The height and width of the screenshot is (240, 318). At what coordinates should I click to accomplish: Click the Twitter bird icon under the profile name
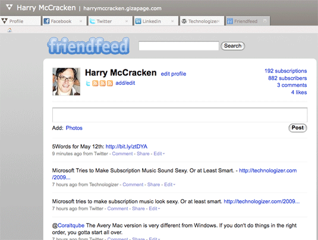point(88,83)
